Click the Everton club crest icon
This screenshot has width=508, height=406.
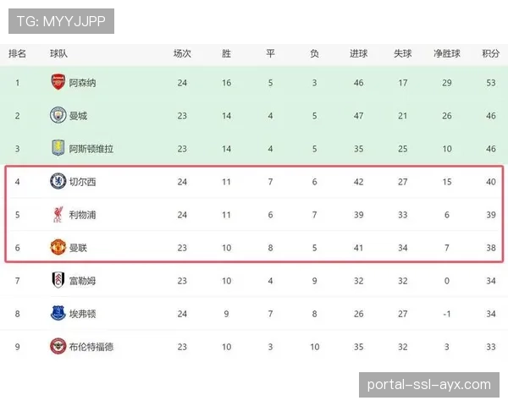(x=58, y=314)
